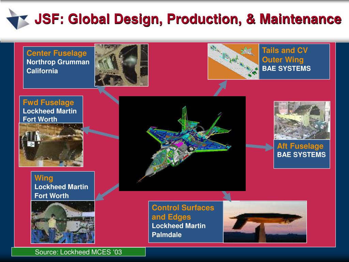Viewport: 349px width, 262px height.
Task: Click the 'California' text under Northrop Grumman
Action: point(42,71)
